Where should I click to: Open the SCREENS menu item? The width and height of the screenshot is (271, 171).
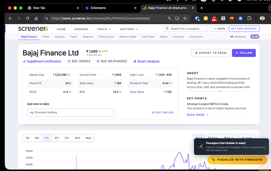81,29
